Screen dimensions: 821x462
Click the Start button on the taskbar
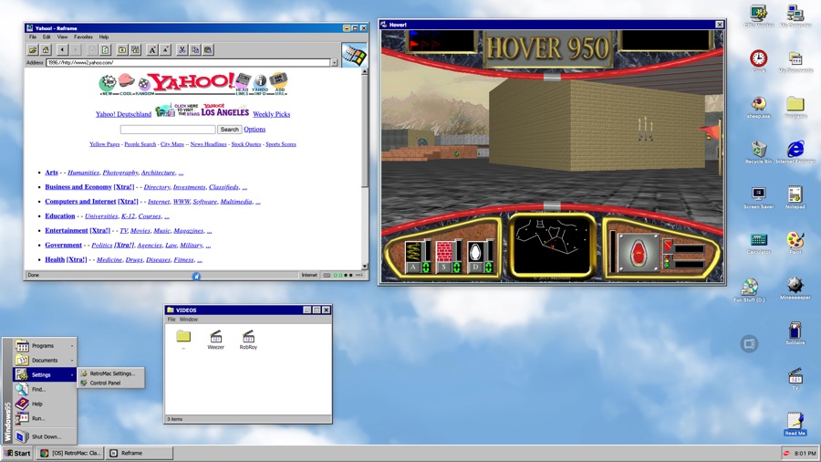click(x=18, y=453)
